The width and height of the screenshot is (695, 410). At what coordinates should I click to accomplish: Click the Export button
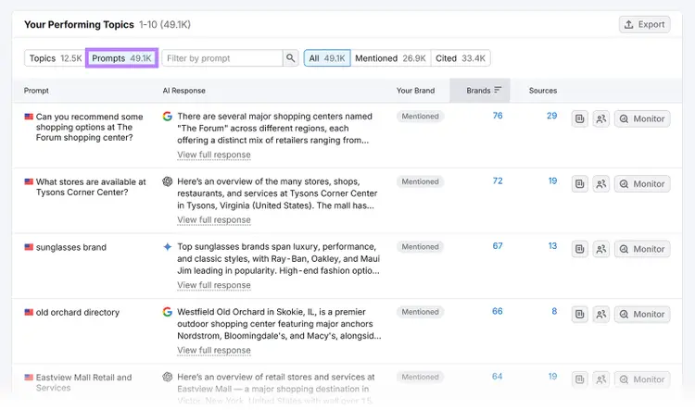(644, 24)
